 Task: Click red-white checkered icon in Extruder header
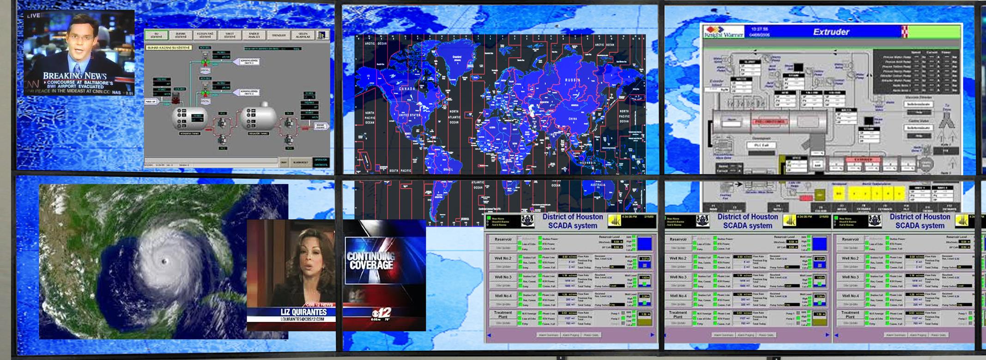point(904,31)
